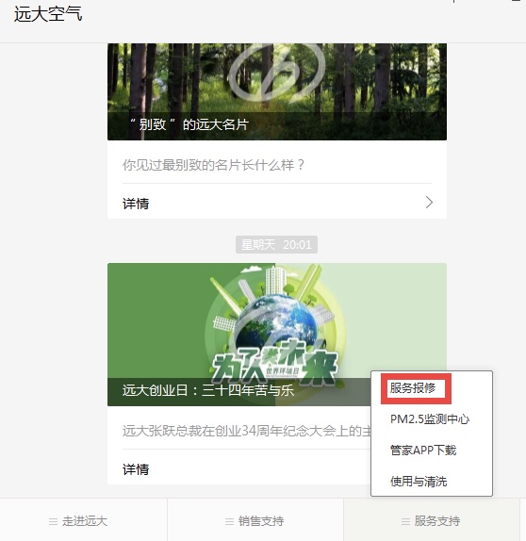Select 服务报修 from the popup menu
This screenshot has width=526, height=541.
[413, 388]
